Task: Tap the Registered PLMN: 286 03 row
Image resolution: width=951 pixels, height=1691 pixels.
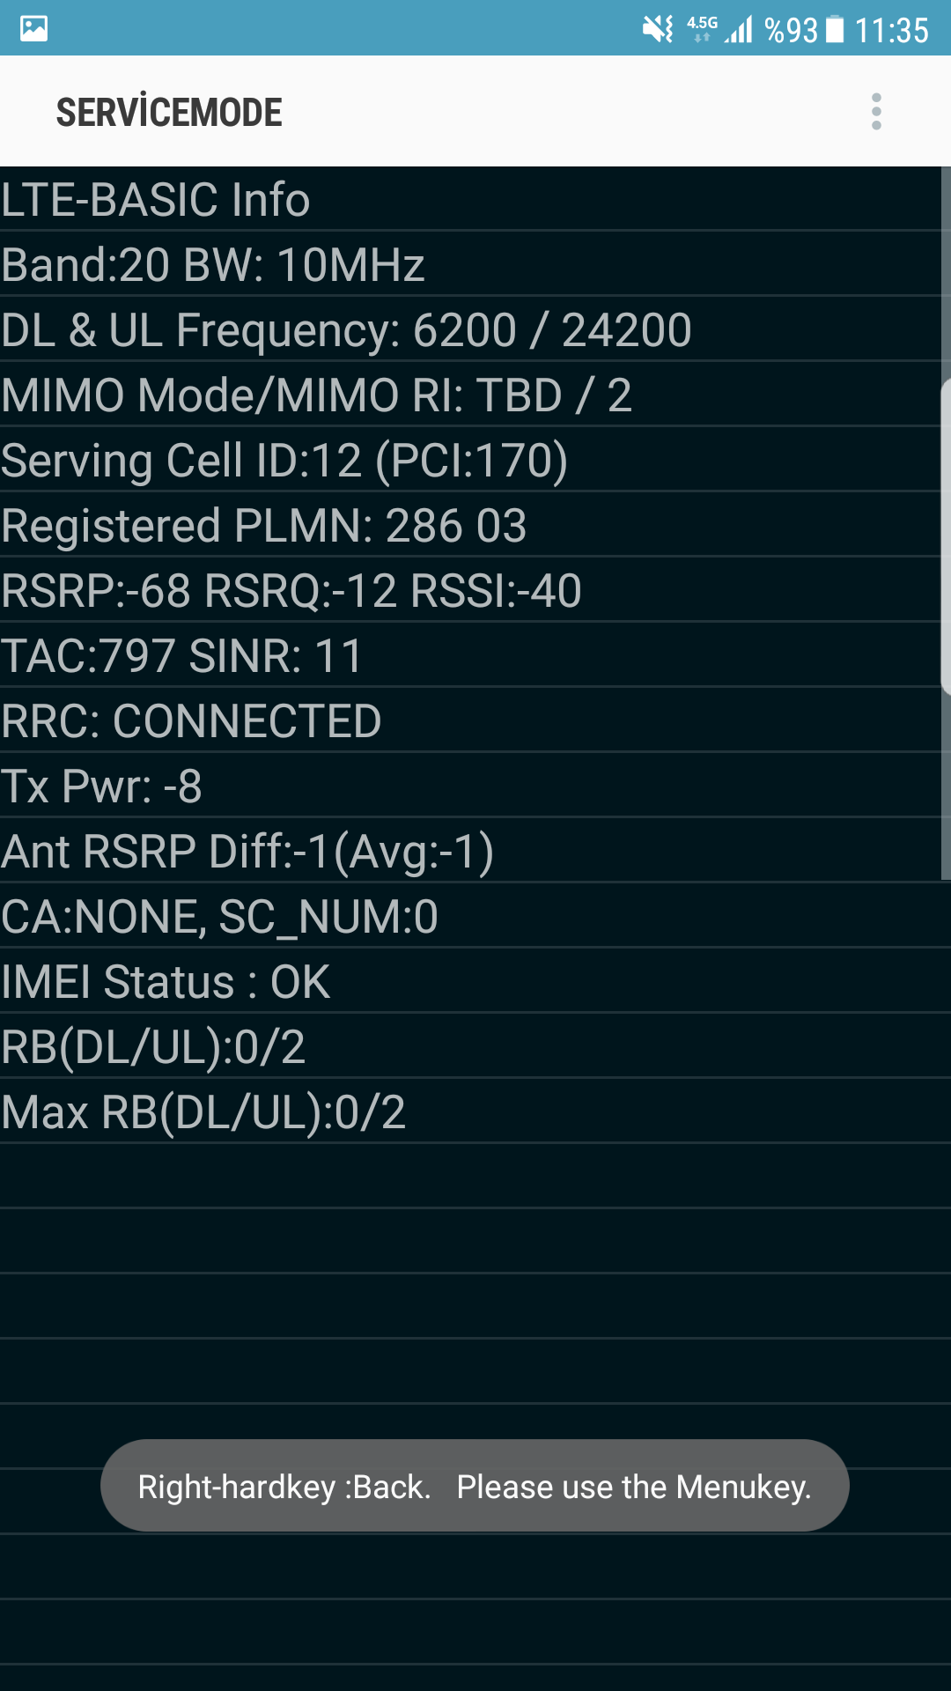Action: point(470,525)
